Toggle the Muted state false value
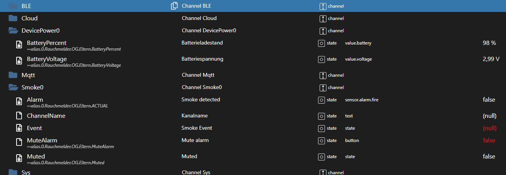 pos(489,157)
